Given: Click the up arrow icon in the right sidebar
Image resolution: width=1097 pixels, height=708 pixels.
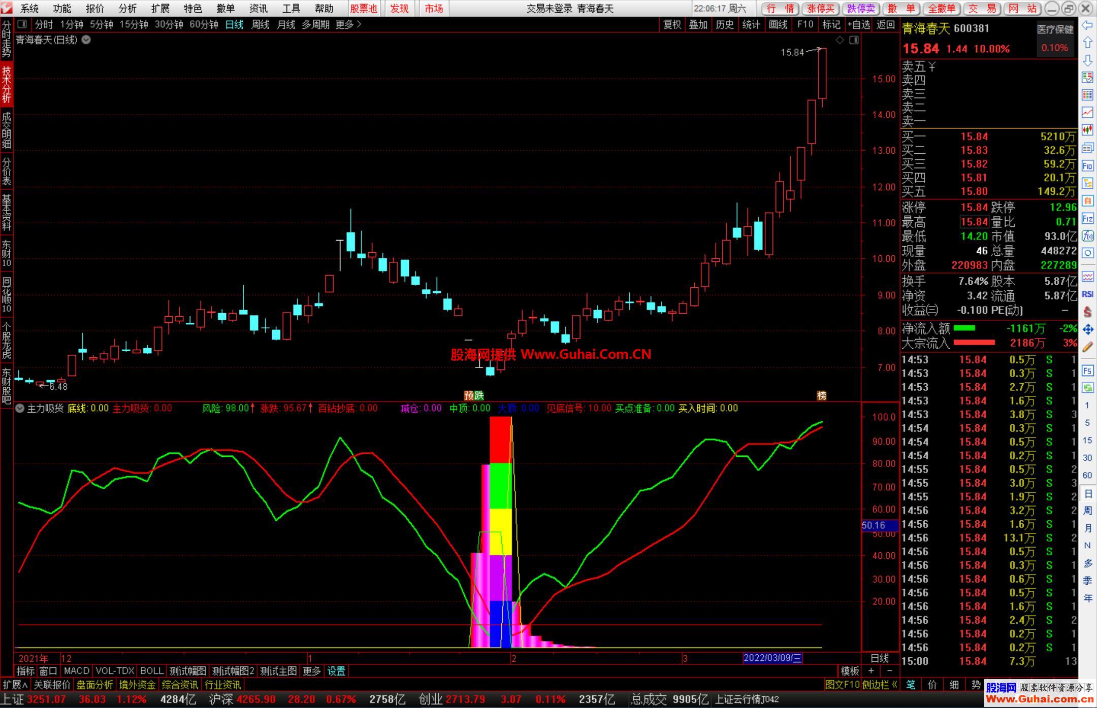Looking at the screenshot, I should click(x=1087, y=43).
